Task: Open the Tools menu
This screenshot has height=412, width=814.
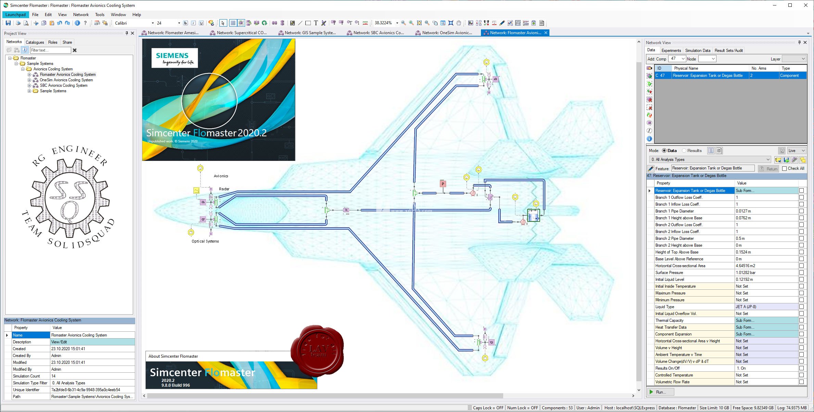Action: point(100,15)
